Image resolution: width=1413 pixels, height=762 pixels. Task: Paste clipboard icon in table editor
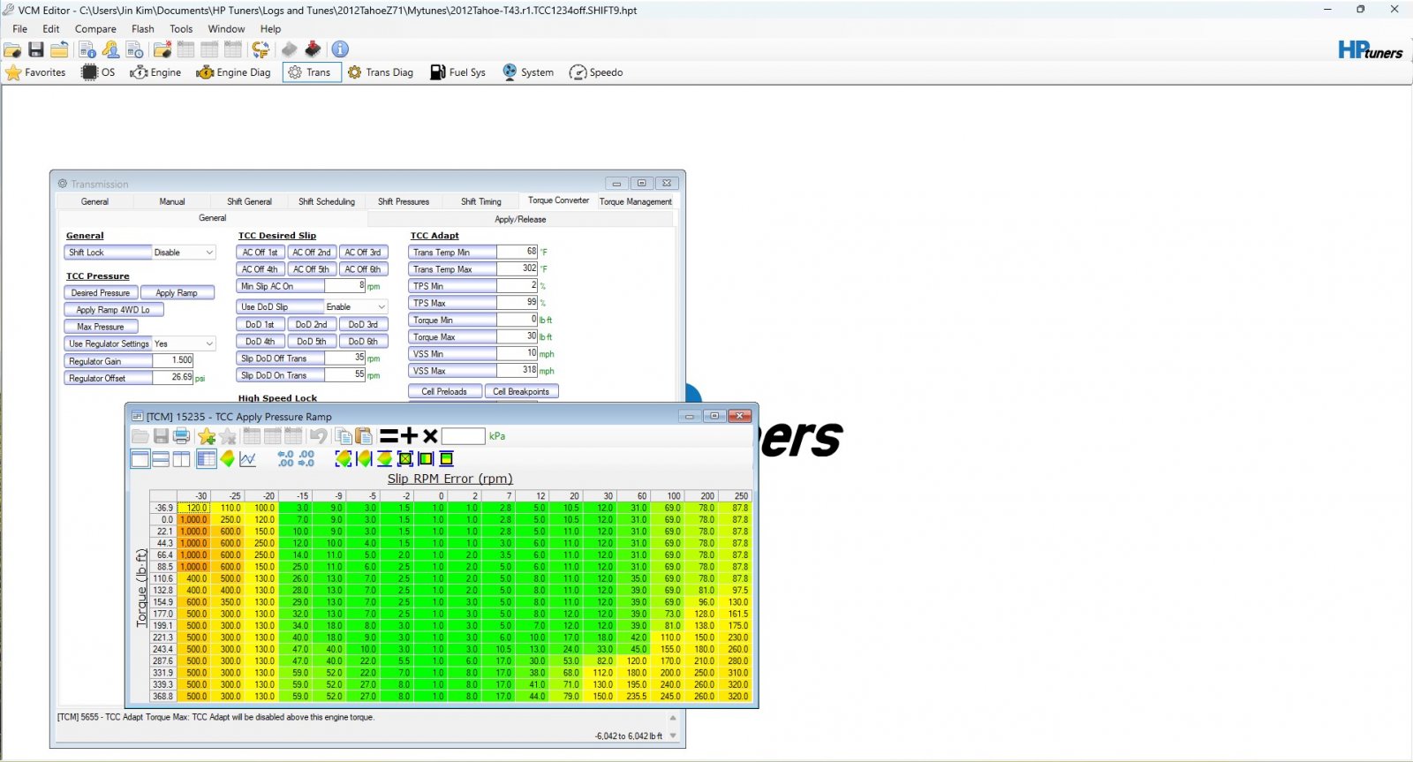point(363,435)
